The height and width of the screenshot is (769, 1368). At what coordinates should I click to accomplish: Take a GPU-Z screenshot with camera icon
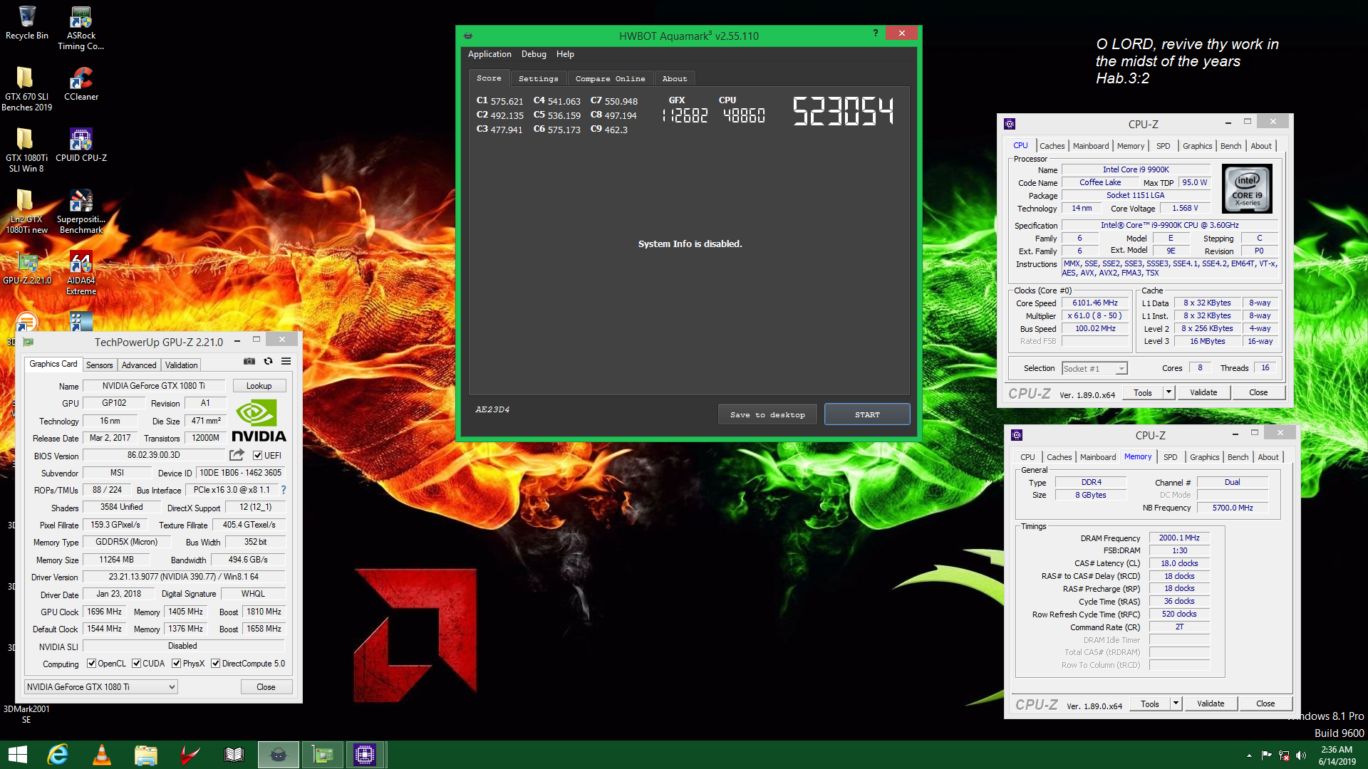pos(249,361)
